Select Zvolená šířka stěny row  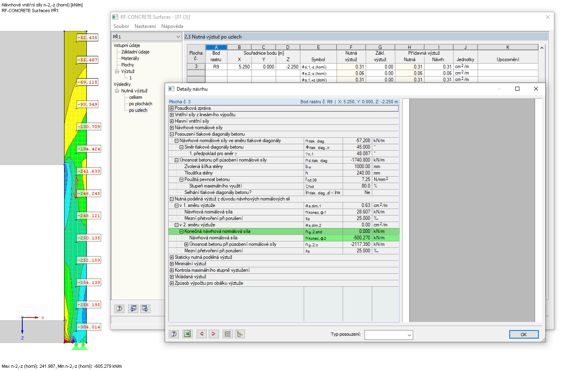283,166
